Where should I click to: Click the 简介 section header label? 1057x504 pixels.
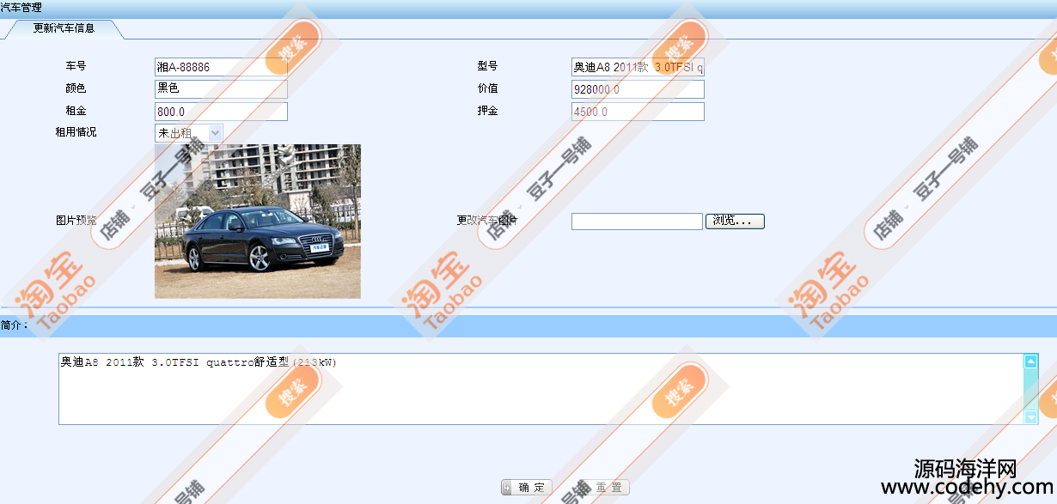(x=14, y=326)
